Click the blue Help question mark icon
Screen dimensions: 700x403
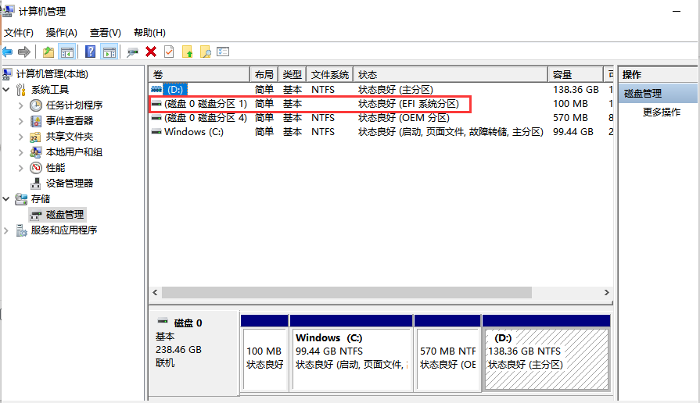click(x=91, y=52)
